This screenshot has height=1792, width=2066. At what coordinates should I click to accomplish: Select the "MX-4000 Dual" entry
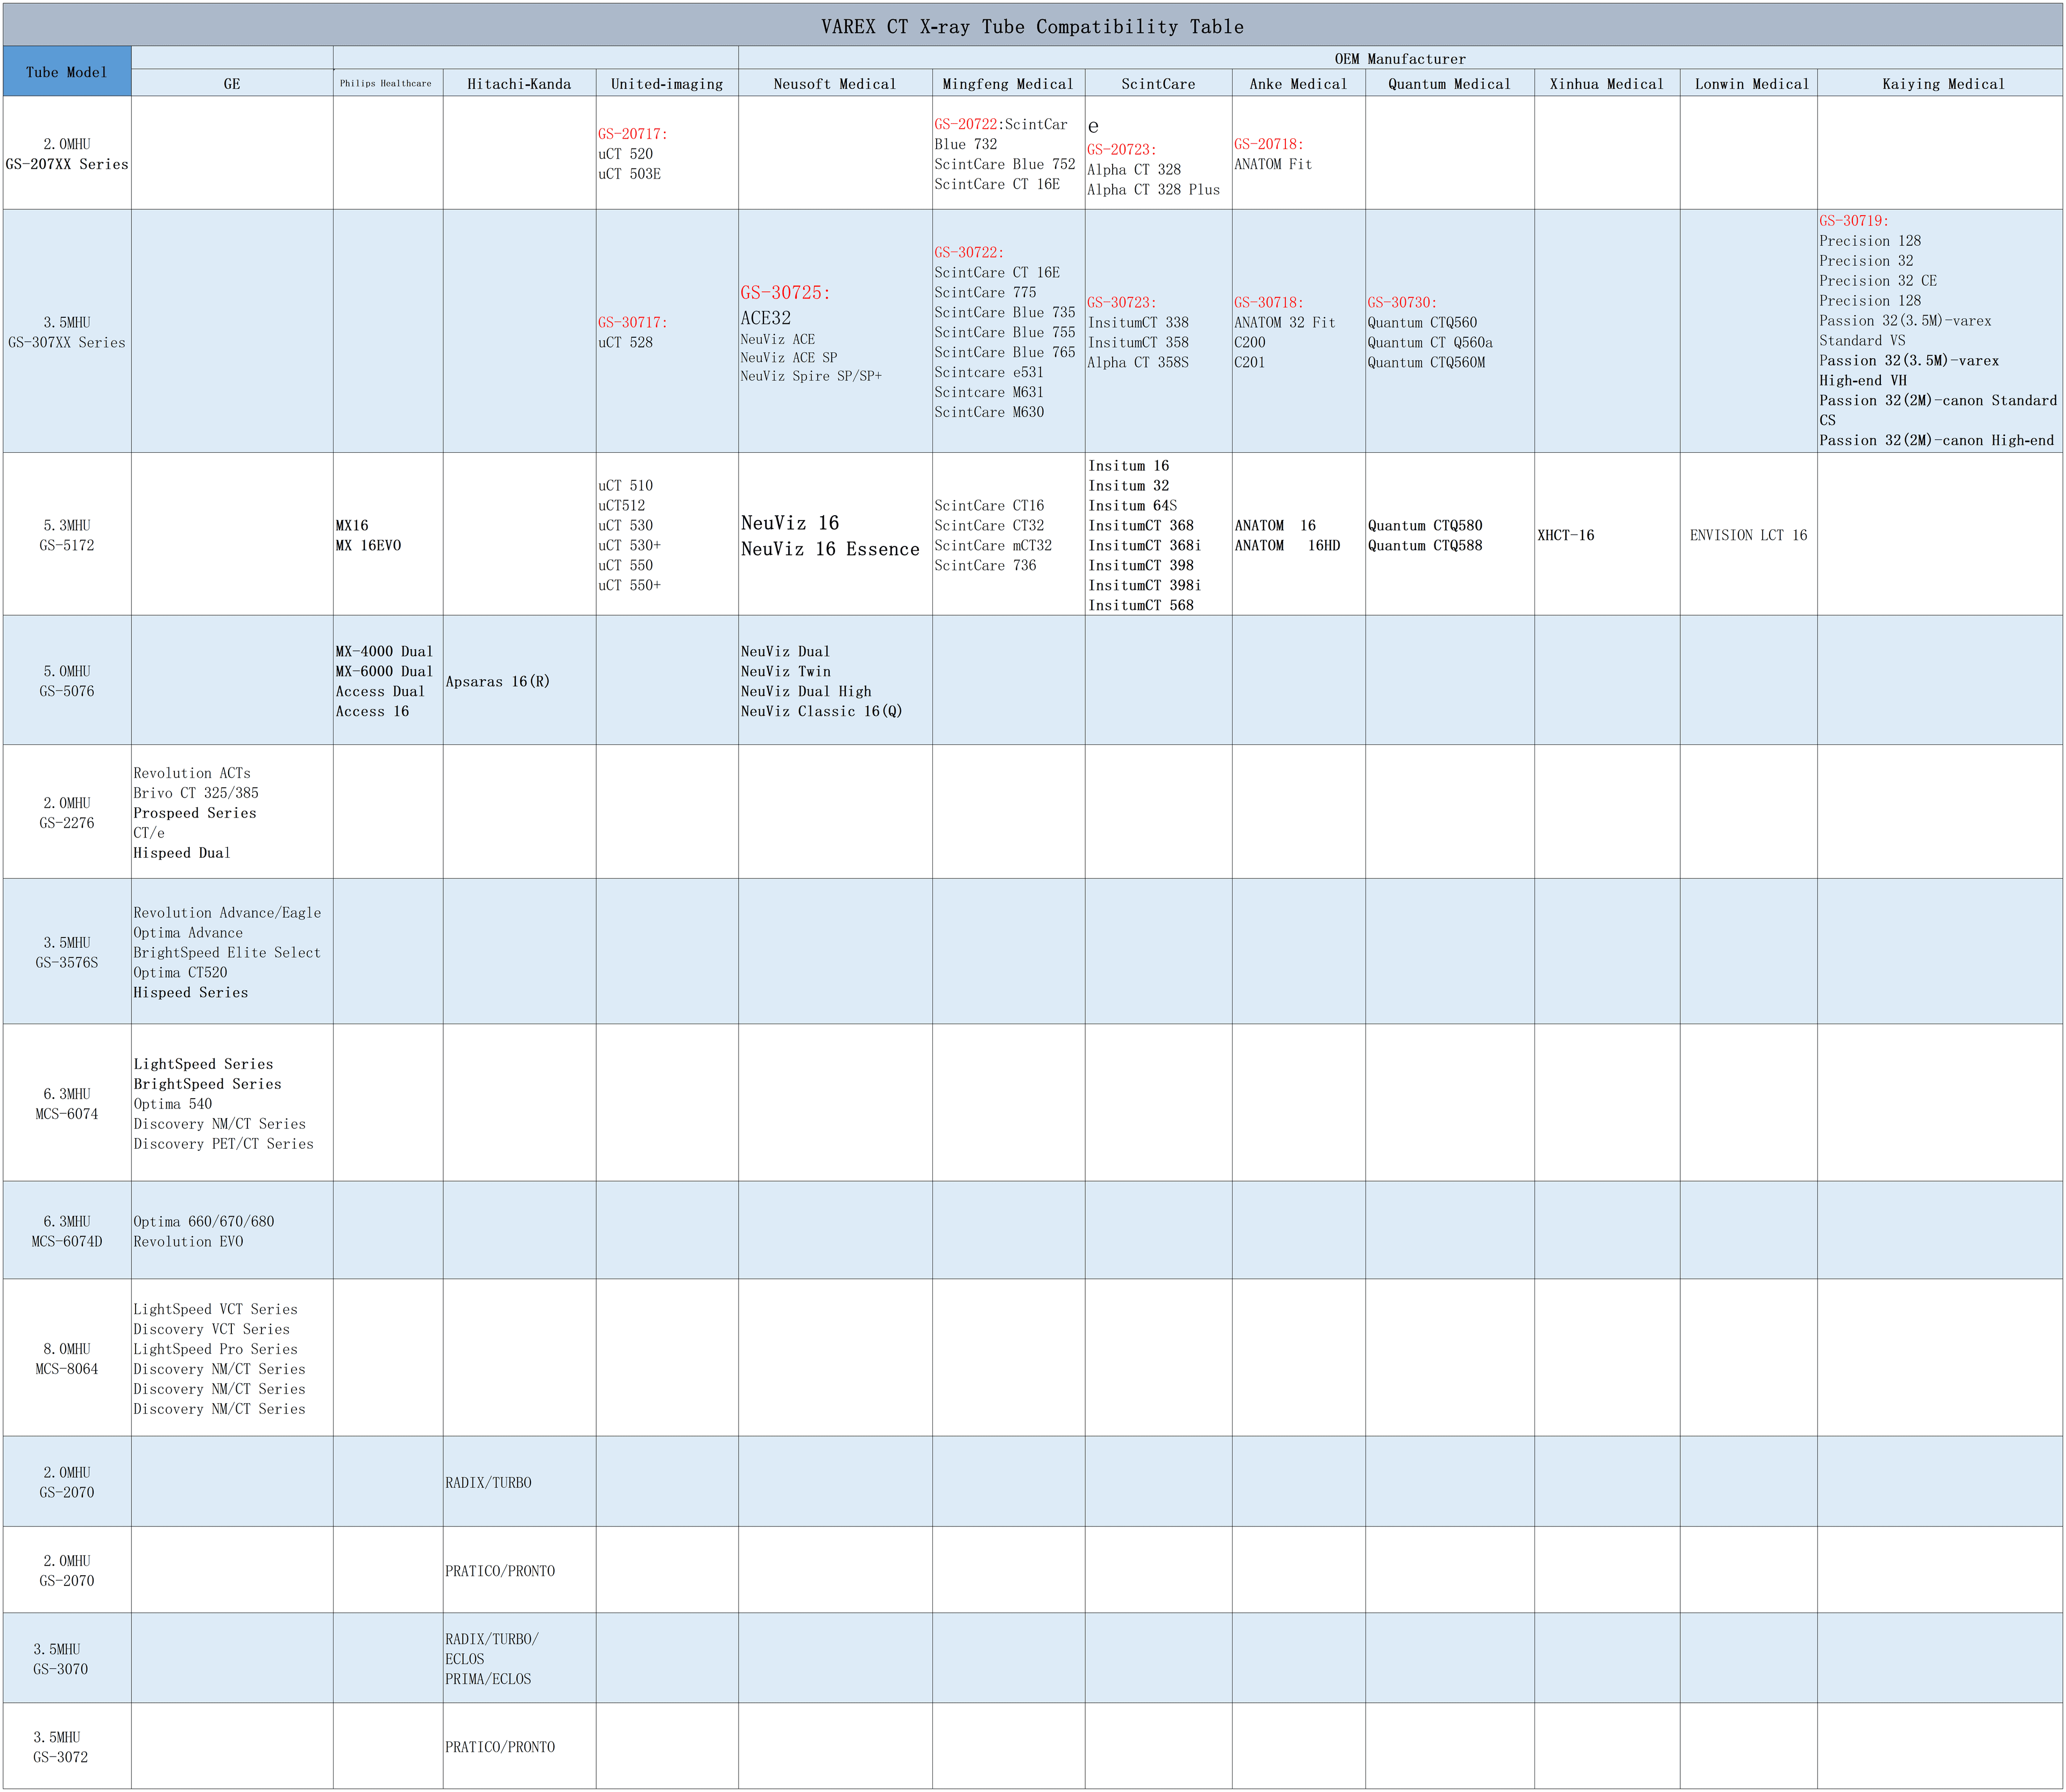coord(384,651)
